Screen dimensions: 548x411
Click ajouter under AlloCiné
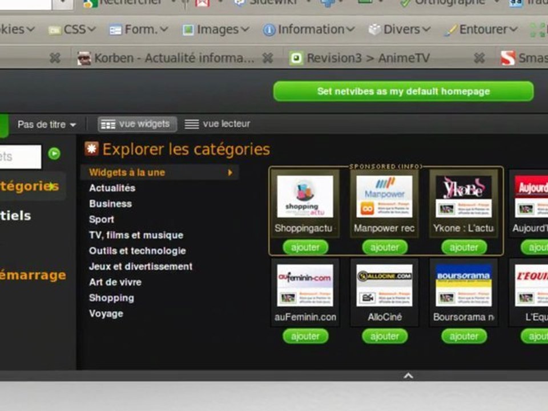(385, 336)
